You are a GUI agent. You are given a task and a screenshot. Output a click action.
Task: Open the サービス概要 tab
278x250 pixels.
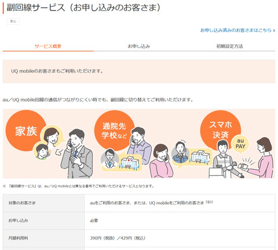48,46
